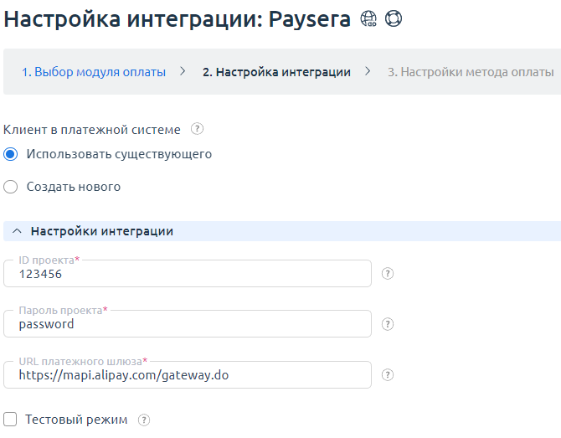Collapse the Настройки интеграции section
The image size is (561, 438).
pos(17,231)
